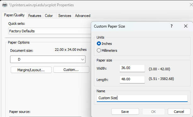Open the Color tab
Image resolution: width=193 pixels, height=117 pixels.
tap(49, 16)
